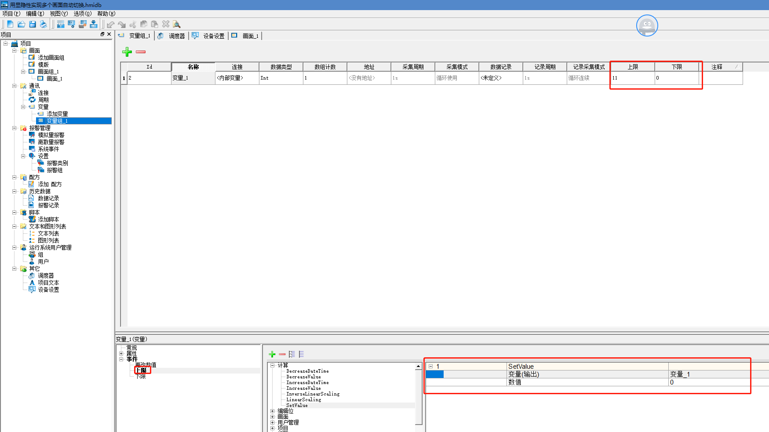Click the New project toolbar icon
The image size is (769, 432).
(x=10, y=24)
